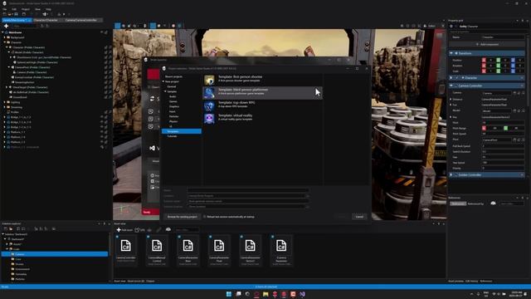
Task: Toggle the eye icon in References panel
Action: [x=493, y=203]
